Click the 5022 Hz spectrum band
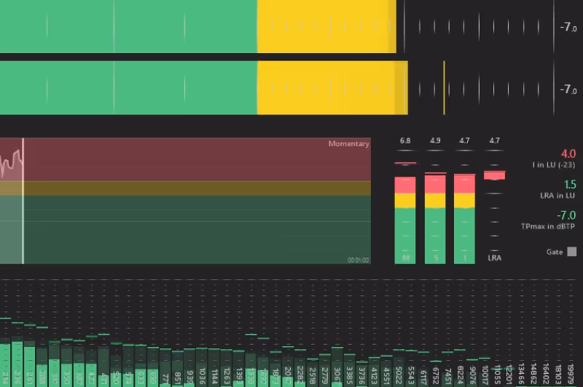Viewport: 583px width, 387px height. 398,371
